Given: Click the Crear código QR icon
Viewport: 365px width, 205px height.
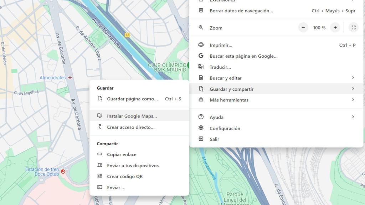Looking at the screenshot, I should coord(101,176).
